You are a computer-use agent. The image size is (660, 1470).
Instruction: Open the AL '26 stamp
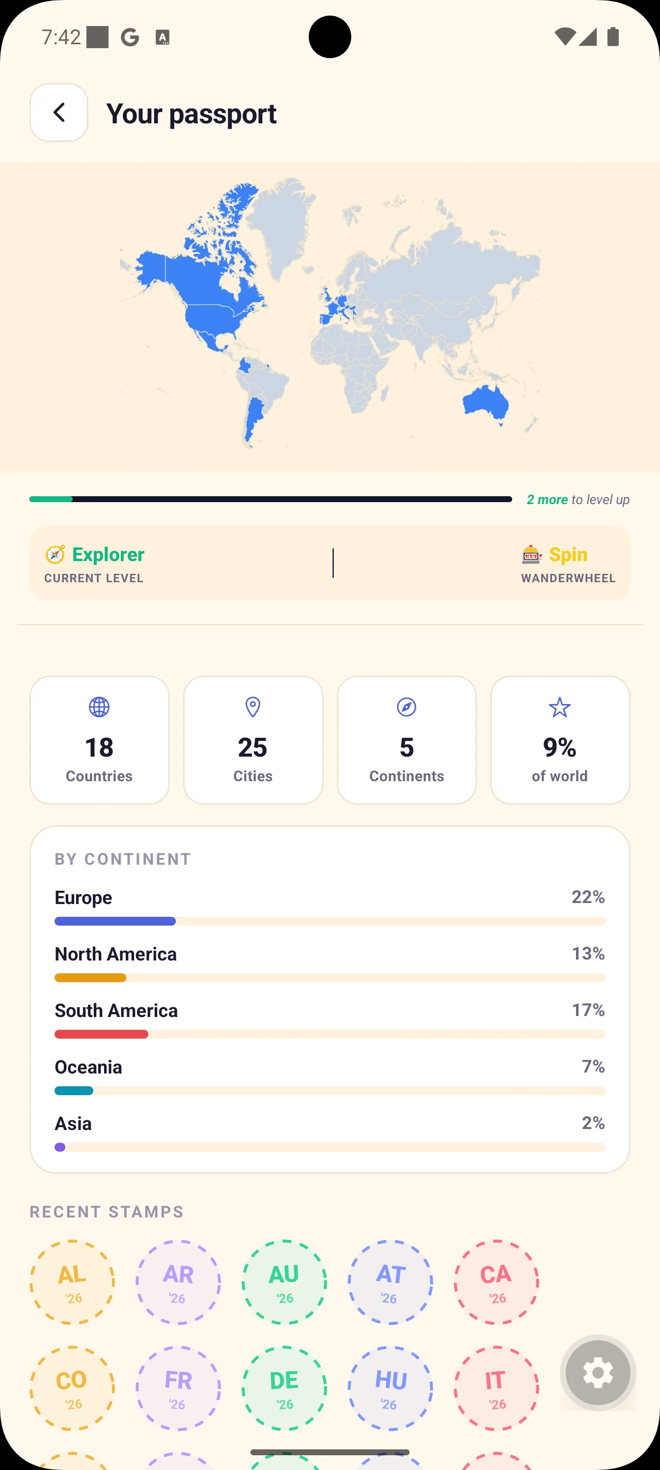click(72, 1282)
